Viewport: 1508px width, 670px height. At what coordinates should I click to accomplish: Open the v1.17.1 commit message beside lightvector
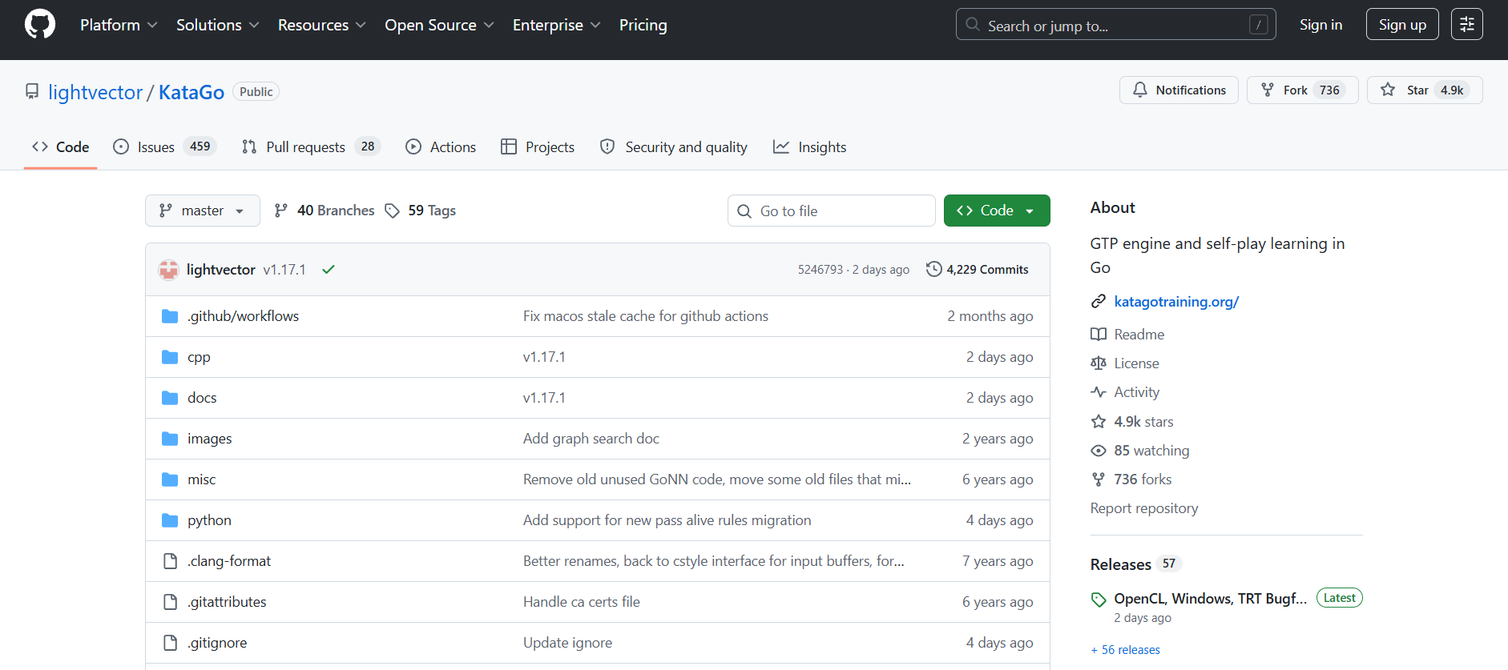coord(284,270)
